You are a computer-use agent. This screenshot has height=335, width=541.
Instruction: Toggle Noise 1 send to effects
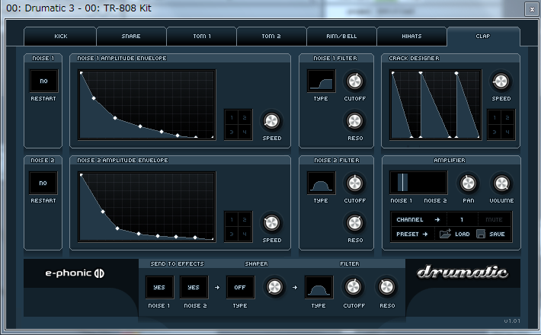pyautogui.click(x=159, y=287)
